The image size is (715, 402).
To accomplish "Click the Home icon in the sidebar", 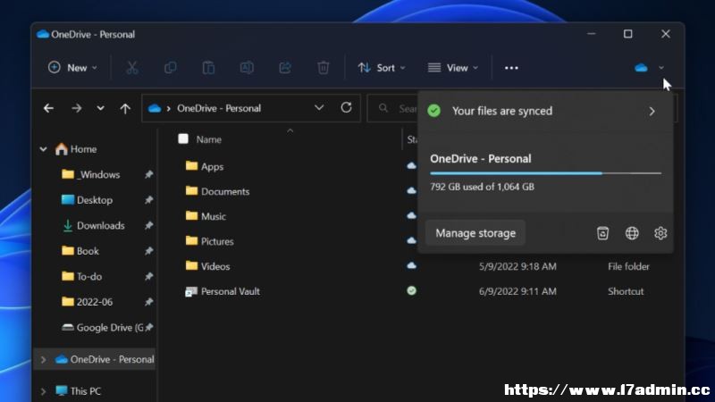I will [x=61, y=149].
